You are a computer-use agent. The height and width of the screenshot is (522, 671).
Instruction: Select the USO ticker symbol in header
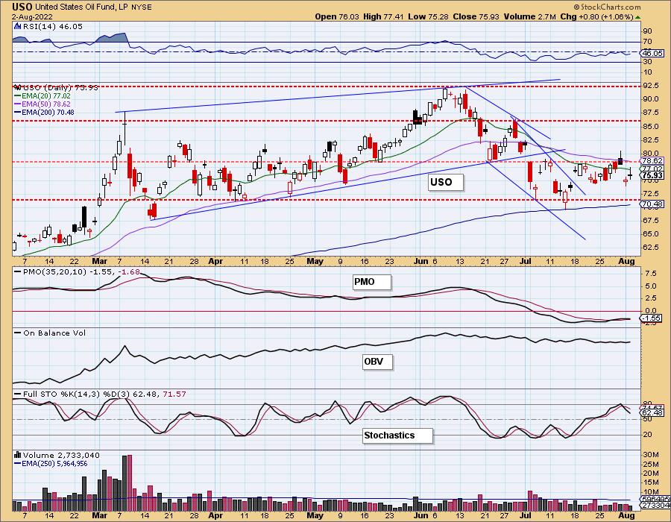[x=22, y=7]
